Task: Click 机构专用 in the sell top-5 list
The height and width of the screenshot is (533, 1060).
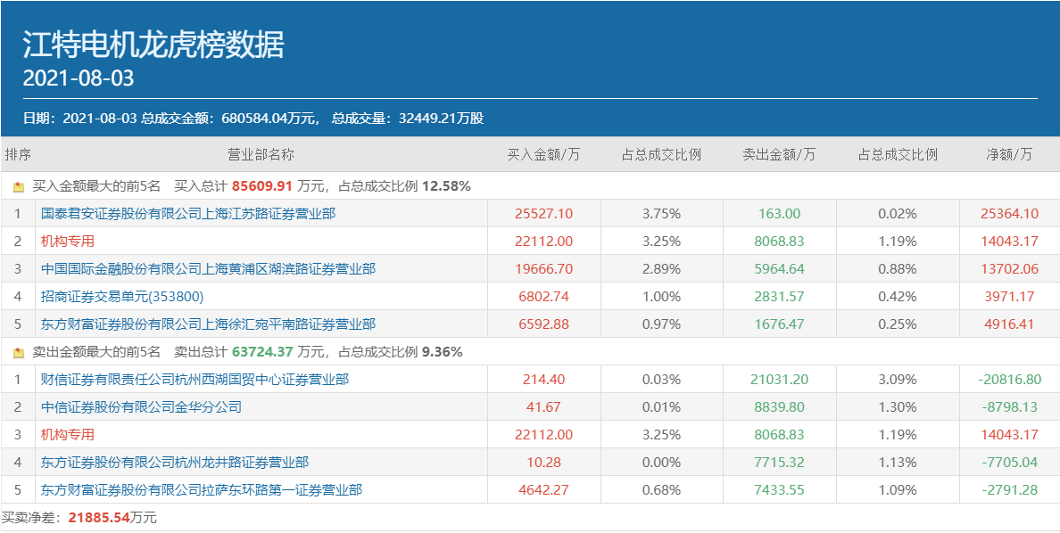Action: pos(68,435)
